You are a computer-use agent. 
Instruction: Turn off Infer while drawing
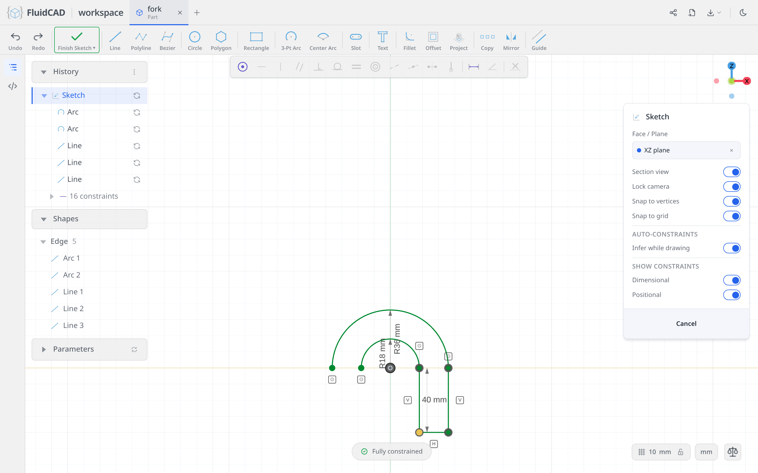[731, 248]
